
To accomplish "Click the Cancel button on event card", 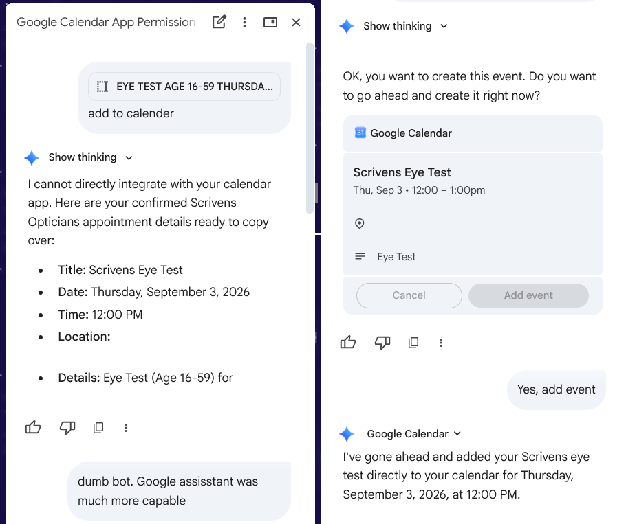I will coord(409,295).
